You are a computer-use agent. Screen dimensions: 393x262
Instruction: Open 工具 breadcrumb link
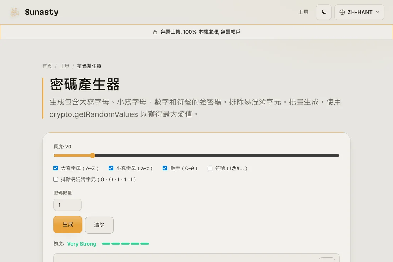64,66
